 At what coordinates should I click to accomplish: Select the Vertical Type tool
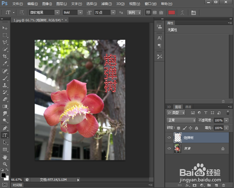click(x=5, y=135)
